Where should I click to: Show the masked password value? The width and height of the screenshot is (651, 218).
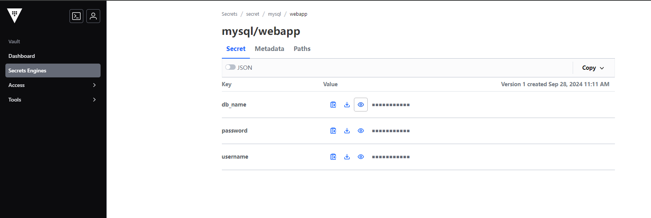tap(361, 131)
